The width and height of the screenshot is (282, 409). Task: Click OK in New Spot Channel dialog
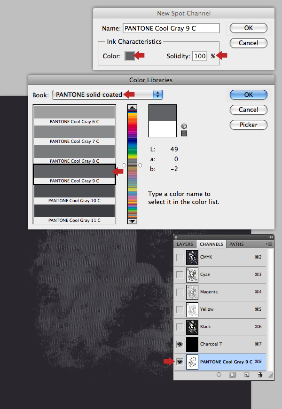pos(249,28)
